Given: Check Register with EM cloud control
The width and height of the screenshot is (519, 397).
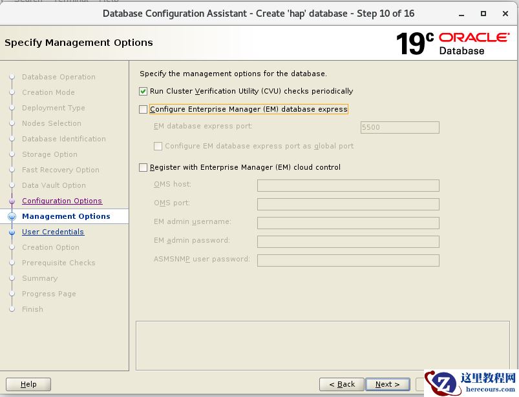Looking at the screenshot, I should point(143,168).
